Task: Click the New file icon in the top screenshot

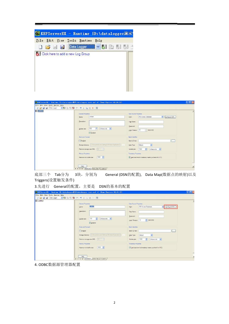Action: pyautogui.click(x=41, y=47)
